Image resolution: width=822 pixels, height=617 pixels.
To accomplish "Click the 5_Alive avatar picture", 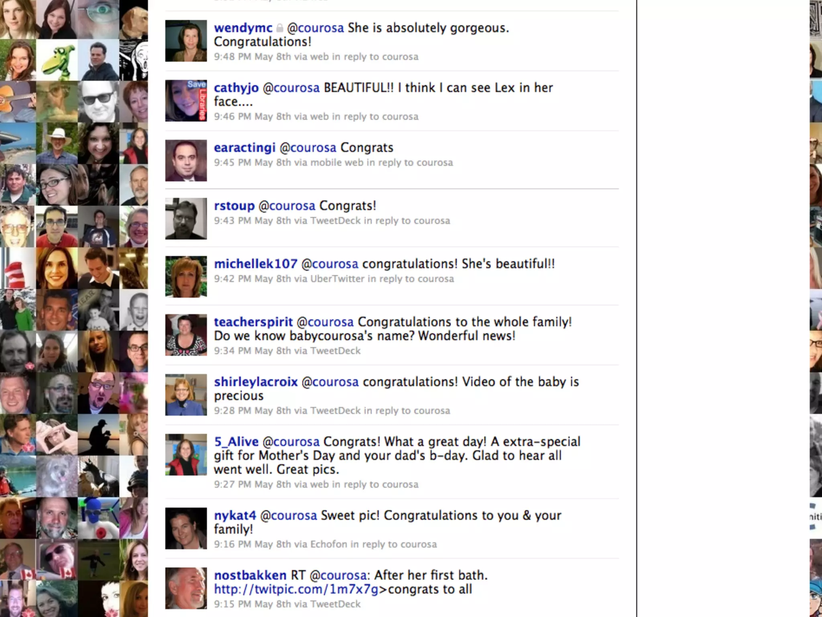I will tap(186, 454).
